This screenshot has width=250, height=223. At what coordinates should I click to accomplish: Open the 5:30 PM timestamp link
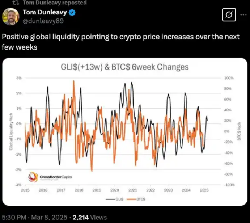pyautogui.click(x=14, y=218)
